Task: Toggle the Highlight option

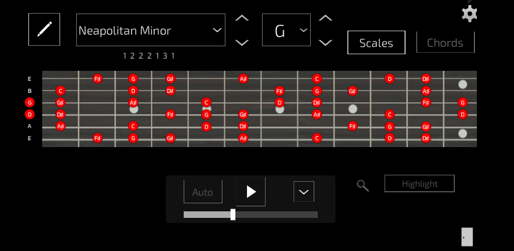Action: [419, 184]
